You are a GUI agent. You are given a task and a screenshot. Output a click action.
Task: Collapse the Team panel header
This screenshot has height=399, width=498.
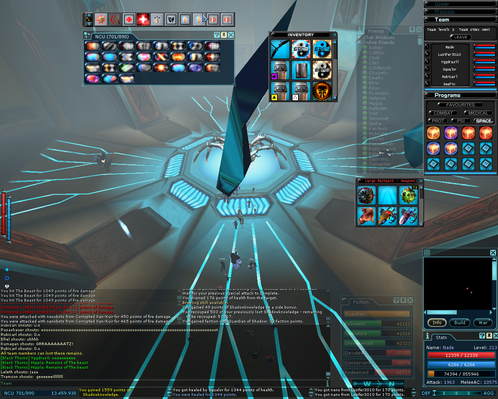460,19
